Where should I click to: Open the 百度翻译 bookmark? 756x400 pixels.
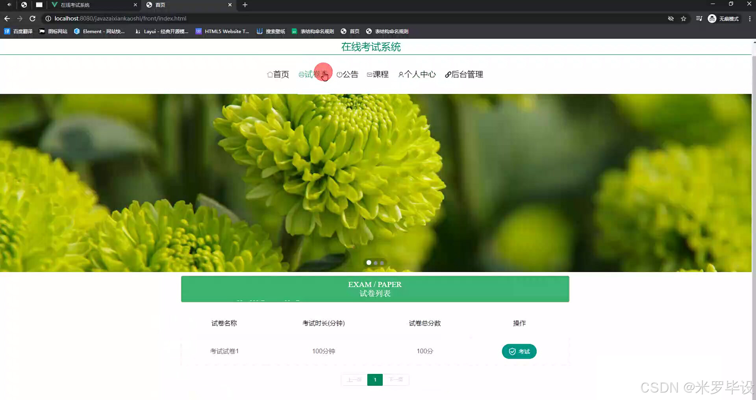point(19,31)
